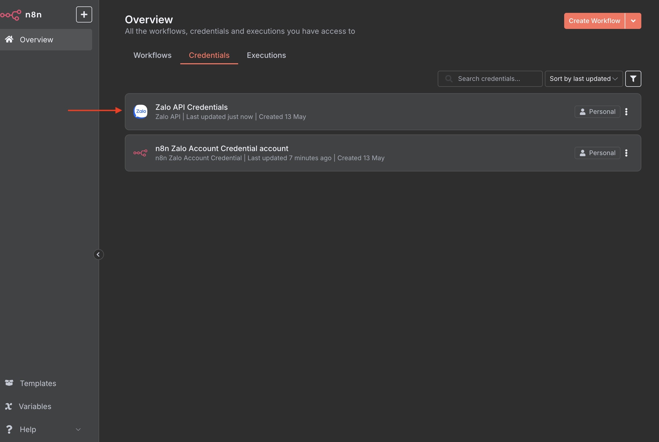Click the n8n logo icon in the sidebar
This screenshot has height=442, width=659.
coord(10,15)
